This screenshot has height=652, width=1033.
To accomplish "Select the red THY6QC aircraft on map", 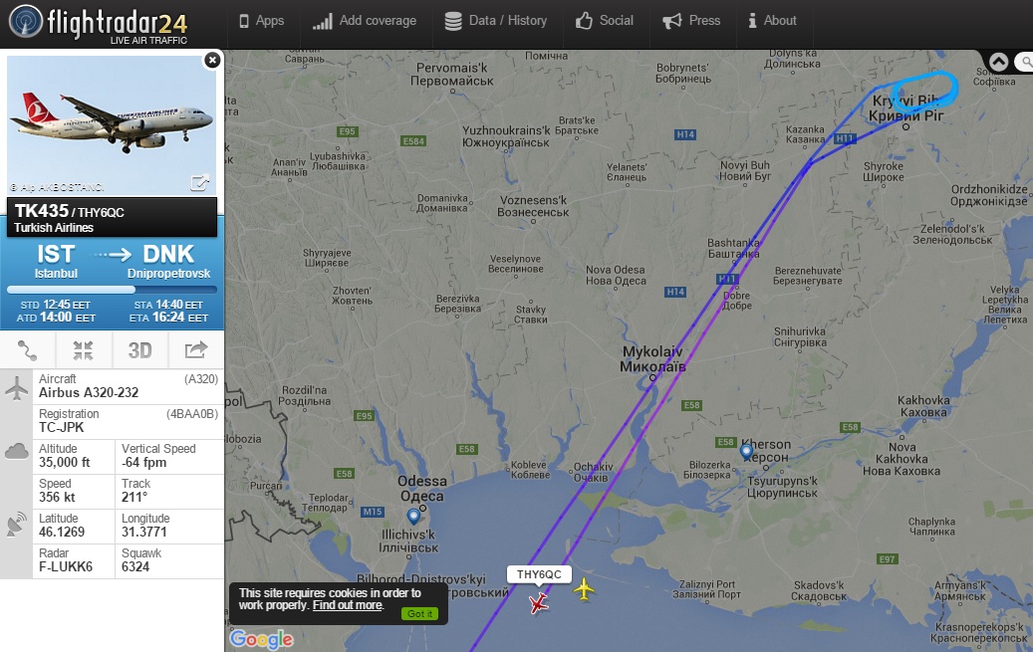I will coord(538,602).
